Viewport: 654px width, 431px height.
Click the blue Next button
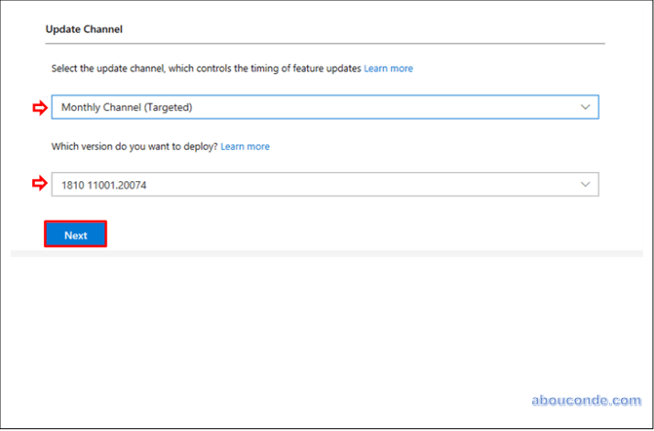tap(76, 235)
